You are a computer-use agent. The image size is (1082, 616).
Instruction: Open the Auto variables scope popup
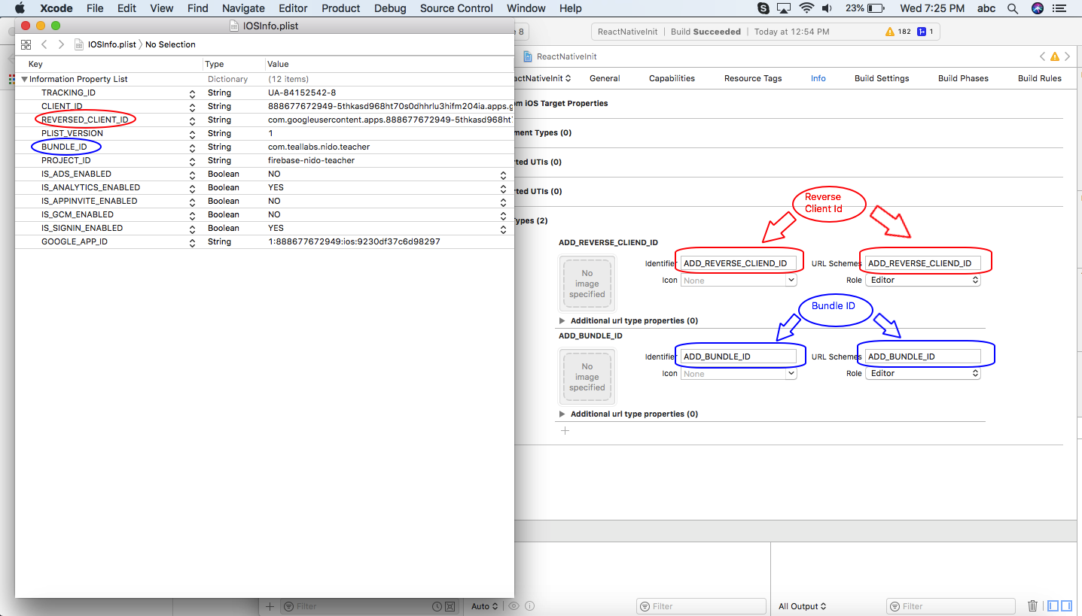pyautogui.click(x=483, y=606)
